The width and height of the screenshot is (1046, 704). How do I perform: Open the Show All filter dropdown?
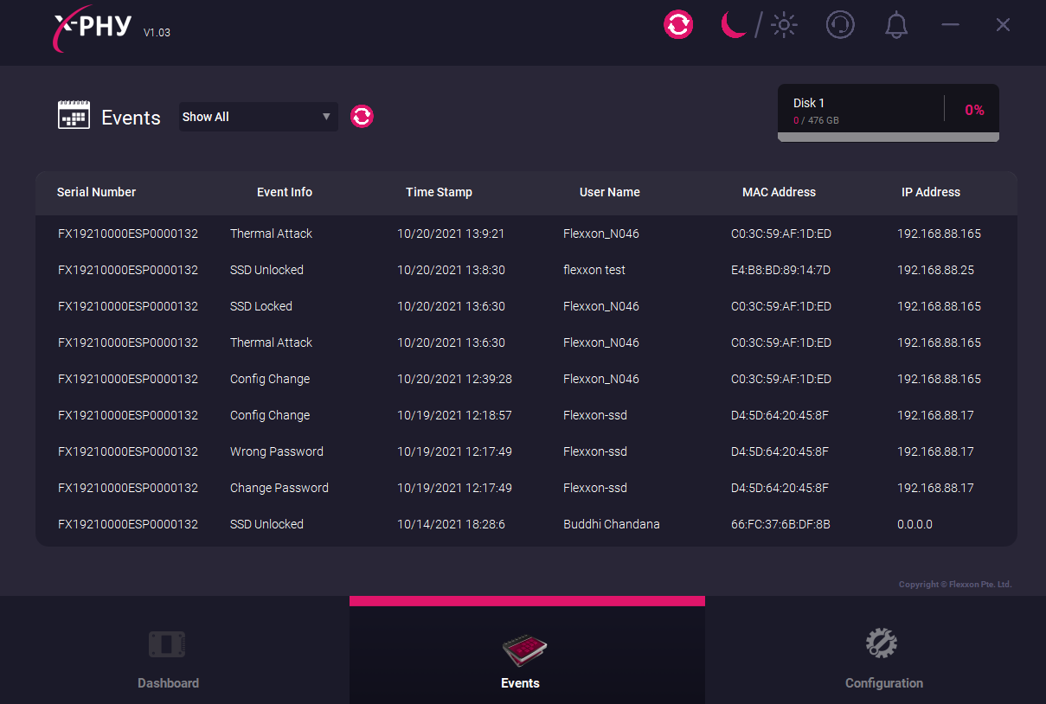pyautogui.click(x=249, y=117)
